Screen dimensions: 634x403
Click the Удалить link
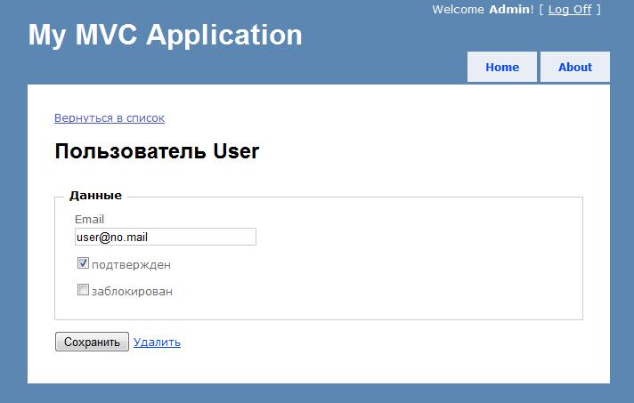pos(157,342)
